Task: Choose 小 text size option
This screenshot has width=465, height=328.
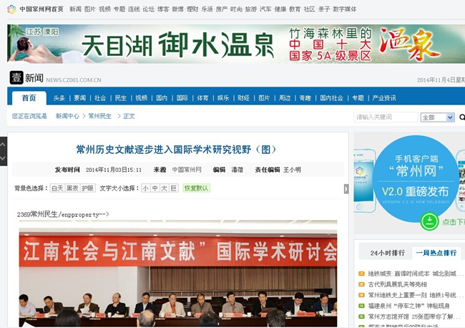Action: 145,188
